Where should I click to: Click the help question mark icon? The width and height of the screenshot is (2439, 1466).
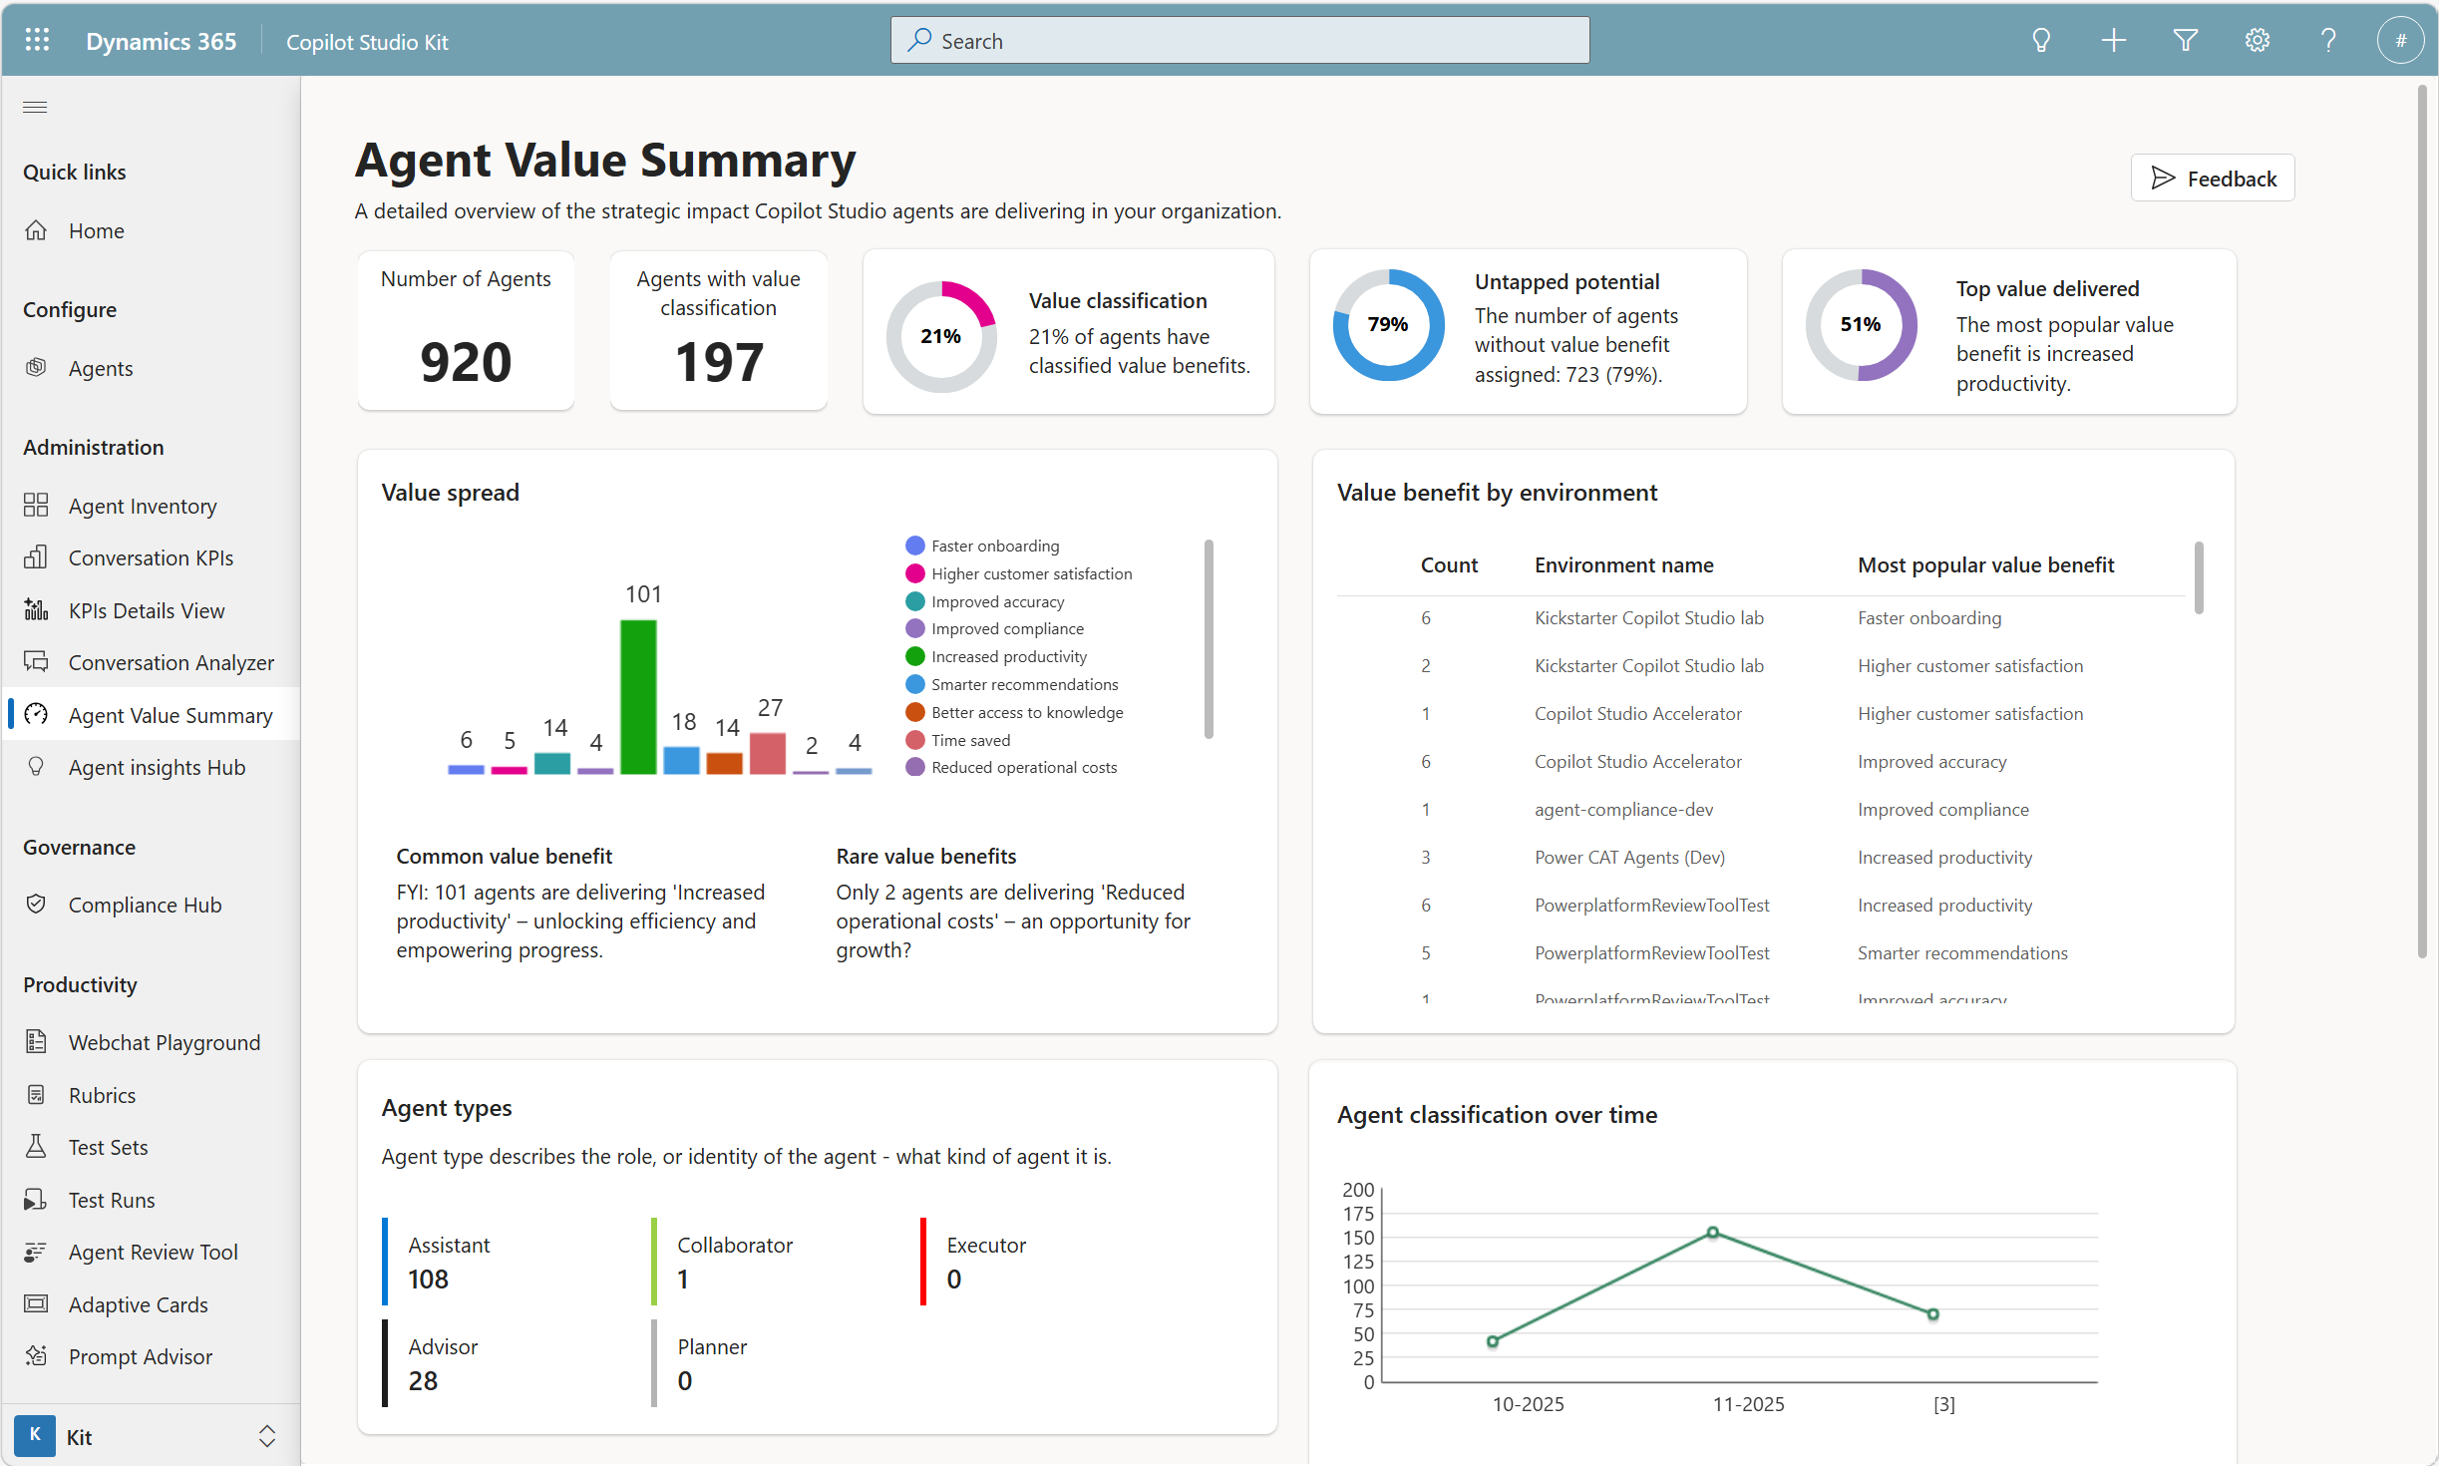(x=2328, y=40)
